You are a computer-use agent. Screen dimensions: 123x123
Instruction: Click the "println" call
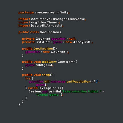click(x=54, y=91)
